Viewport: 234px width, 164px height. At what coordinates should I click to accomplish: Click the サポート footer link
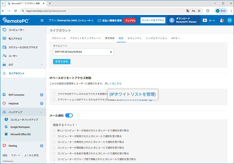(16, 155)
